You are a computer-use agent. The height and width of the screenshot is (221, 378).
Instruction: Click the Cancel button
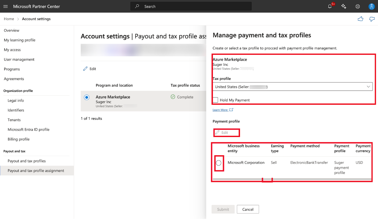[248, 209]
